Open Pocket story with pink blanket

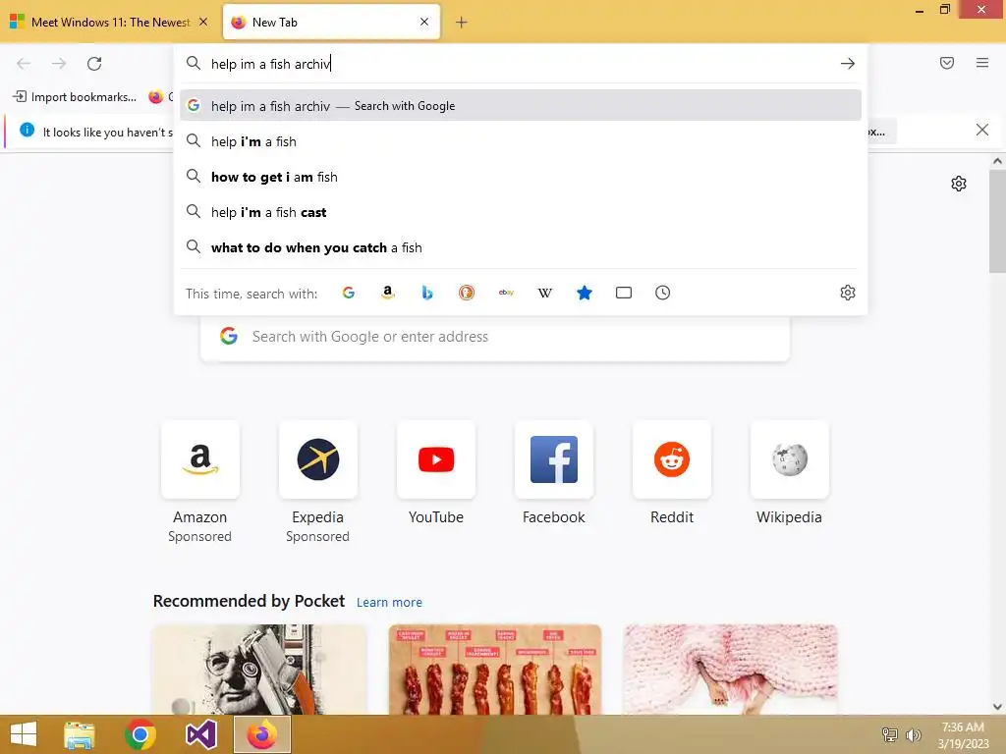(x=730, y=669)
